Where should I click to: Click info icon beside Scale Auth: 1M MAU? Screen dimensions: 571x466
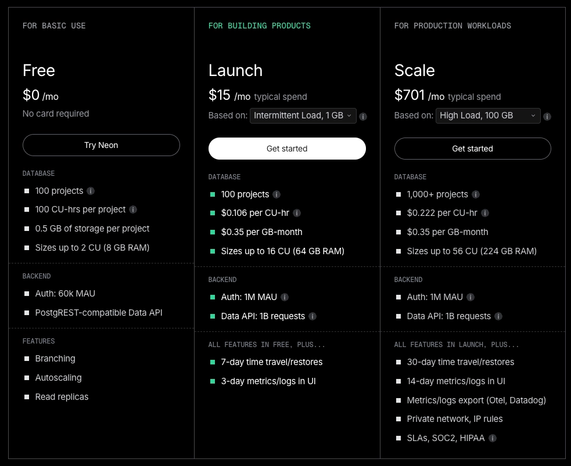coord(471,297)
